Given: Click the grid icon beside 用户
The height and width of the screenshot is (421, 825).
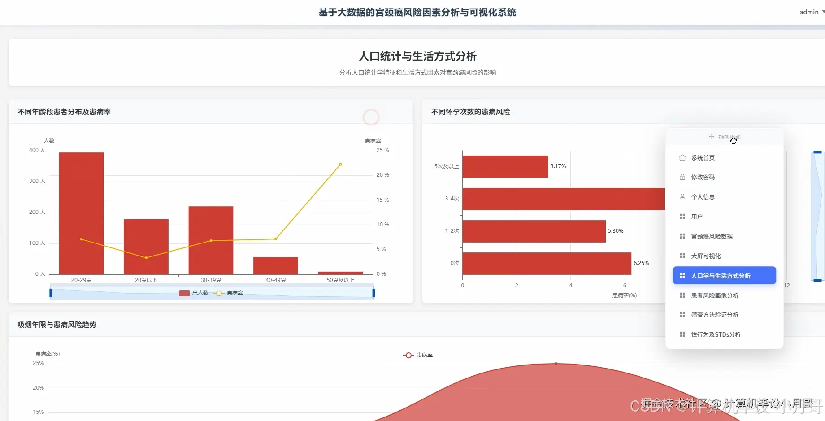Looking at the screenshot, I should (682, 217).
